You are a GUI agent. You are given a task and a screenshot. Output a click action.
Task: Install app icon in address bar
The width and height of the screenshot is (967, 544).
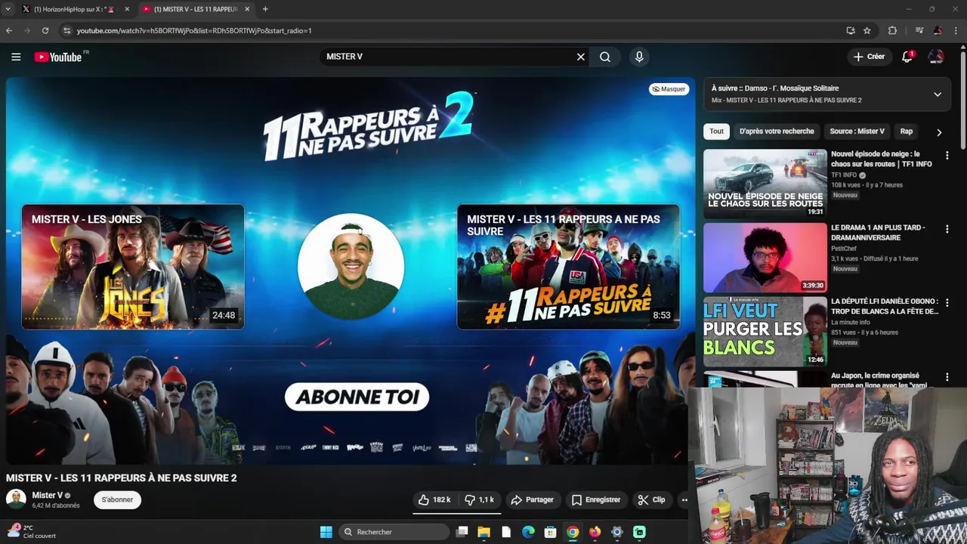coord(851,30)
